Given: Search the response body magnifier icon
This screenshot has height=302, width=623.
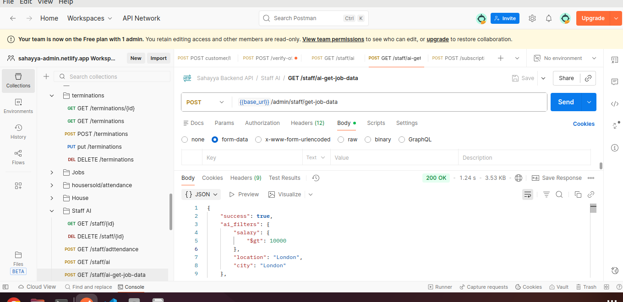Looking at the screenshot, I should coord(559,194).
